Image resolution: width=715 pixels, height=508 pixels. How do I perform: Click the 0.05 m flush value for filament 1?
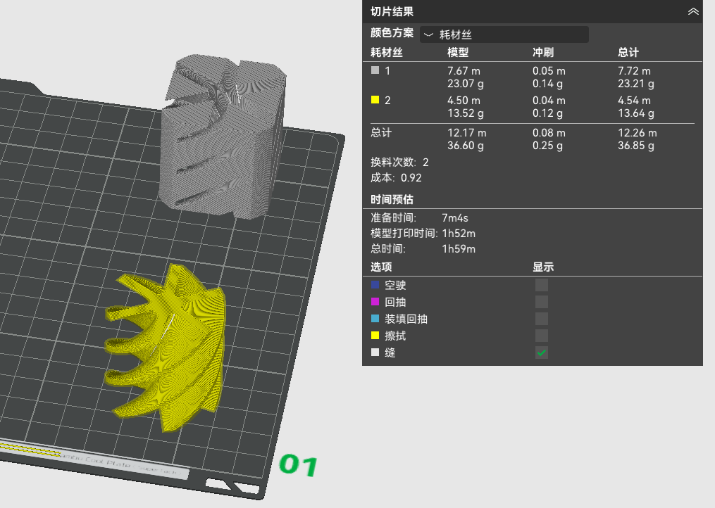[549, 71]
